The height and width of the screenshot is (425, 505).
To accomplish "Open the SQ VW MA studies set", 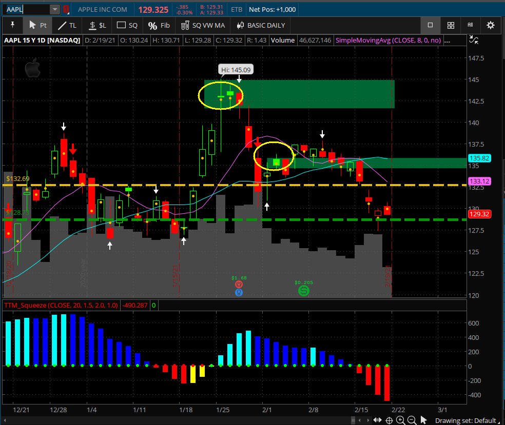I will 203,25.
